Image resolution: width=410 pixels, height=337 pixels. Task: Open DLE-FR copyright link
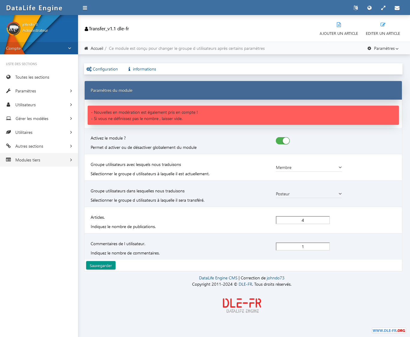click(245, 284)
